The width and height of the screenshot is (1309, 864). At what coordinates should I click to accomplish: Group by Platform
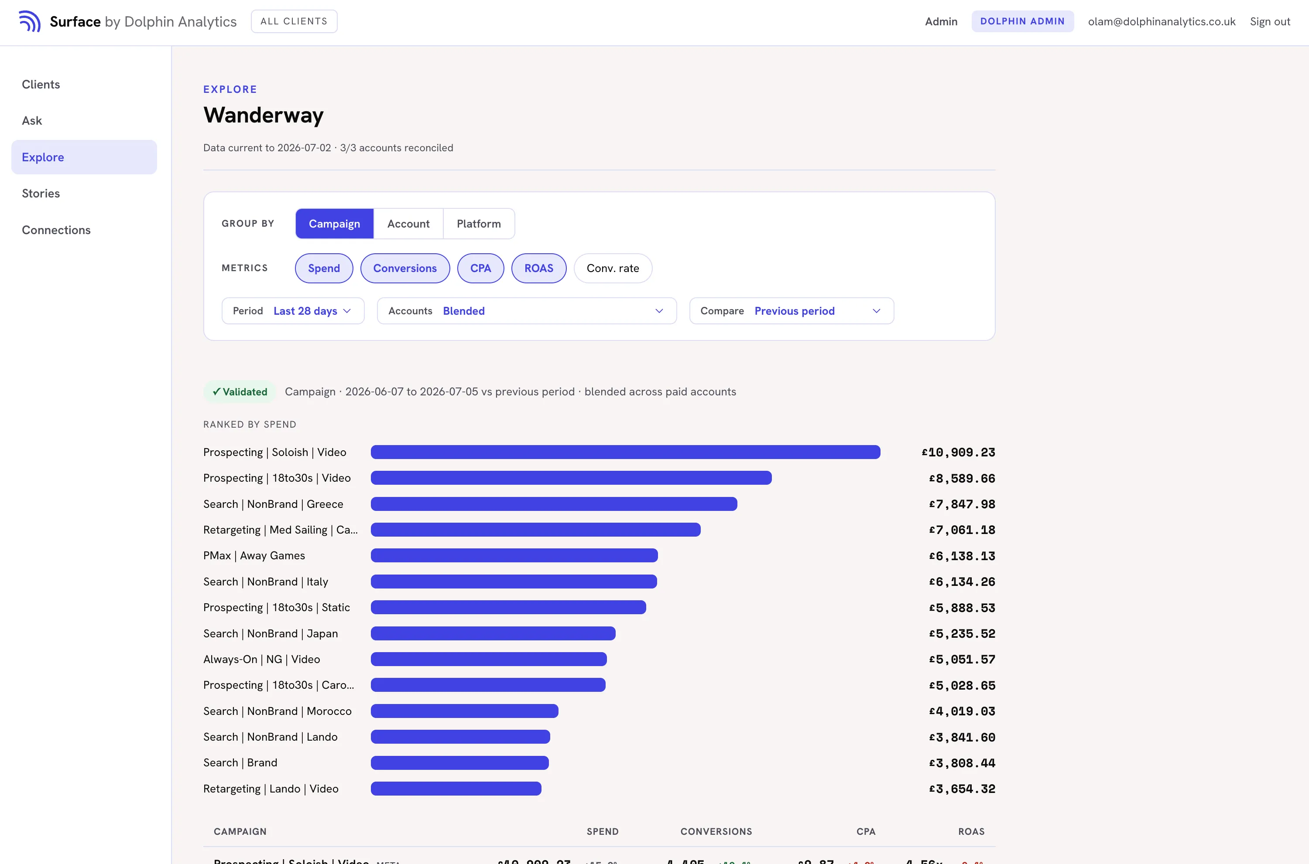coord(479,224)
